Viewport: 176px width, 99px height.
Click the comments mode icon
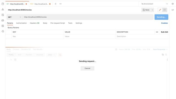(x=164, y=10)
